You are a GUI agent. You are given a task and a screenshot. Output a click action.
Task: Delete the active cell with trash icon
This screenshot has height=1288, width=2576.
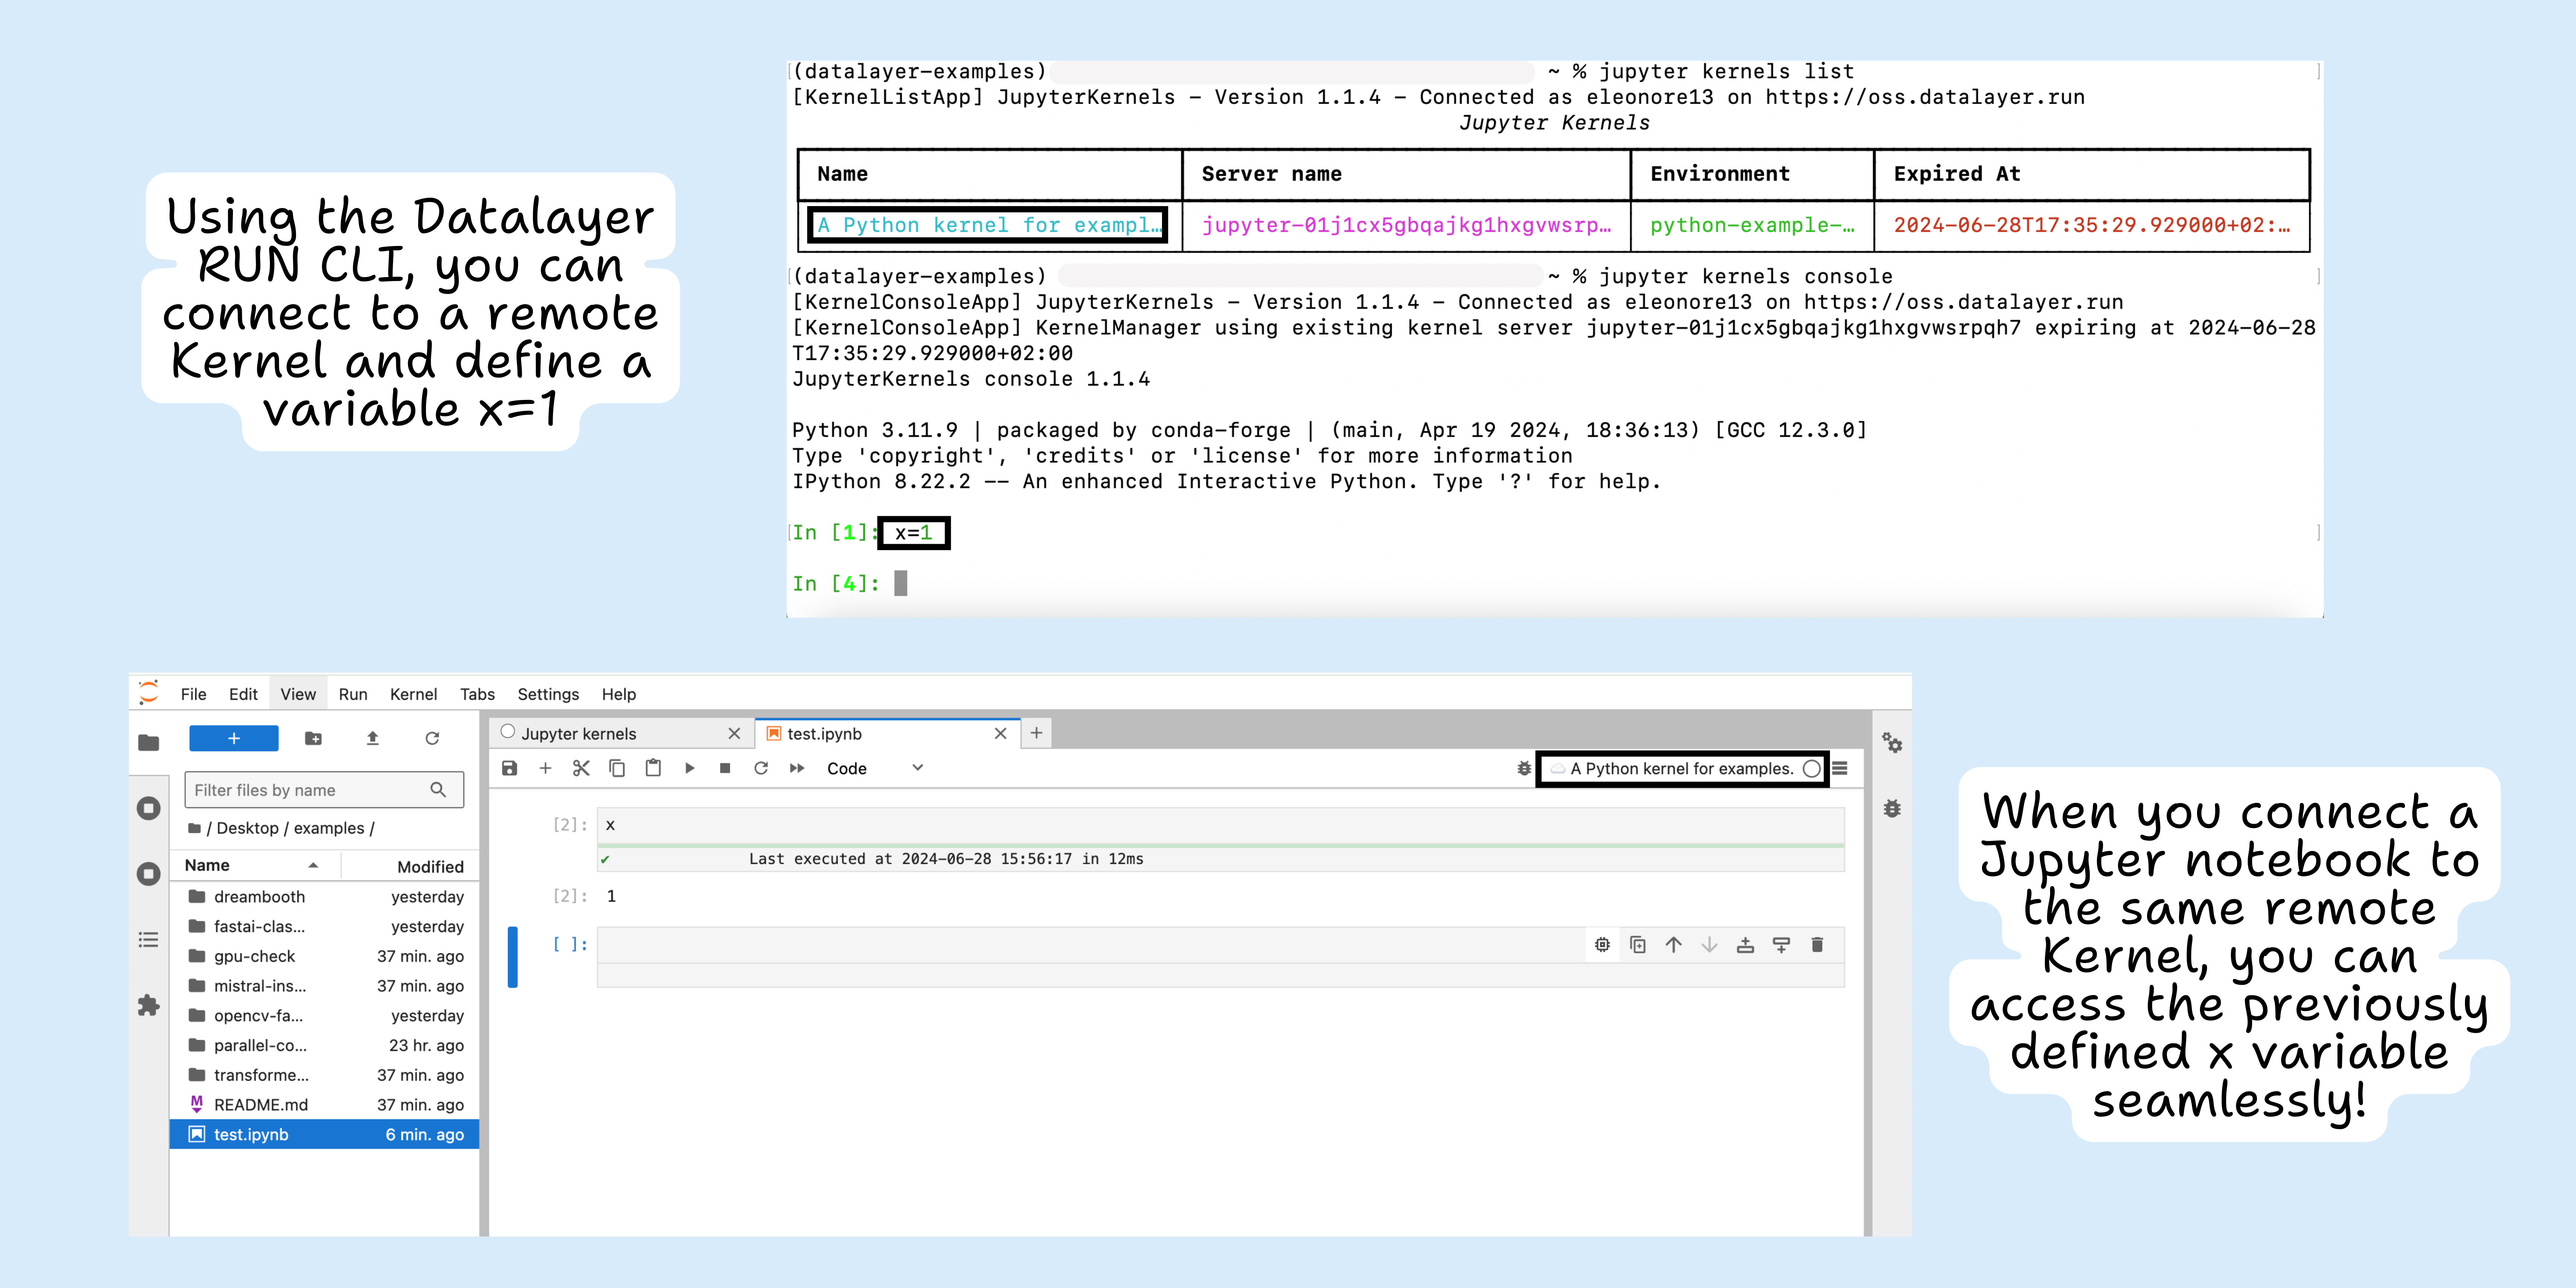1817,944
